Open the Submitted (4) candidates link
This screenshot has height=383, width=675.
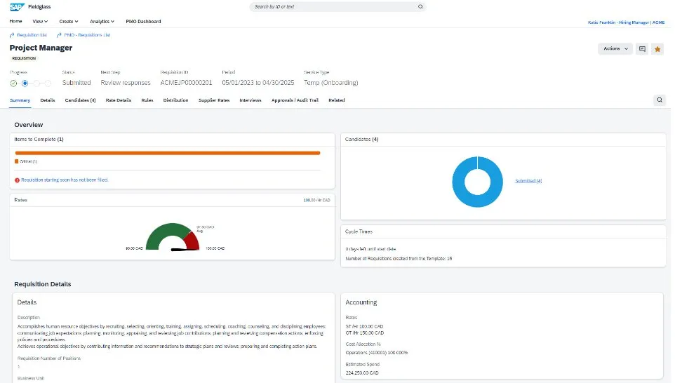pyautogui.click(x=528, y=181)
